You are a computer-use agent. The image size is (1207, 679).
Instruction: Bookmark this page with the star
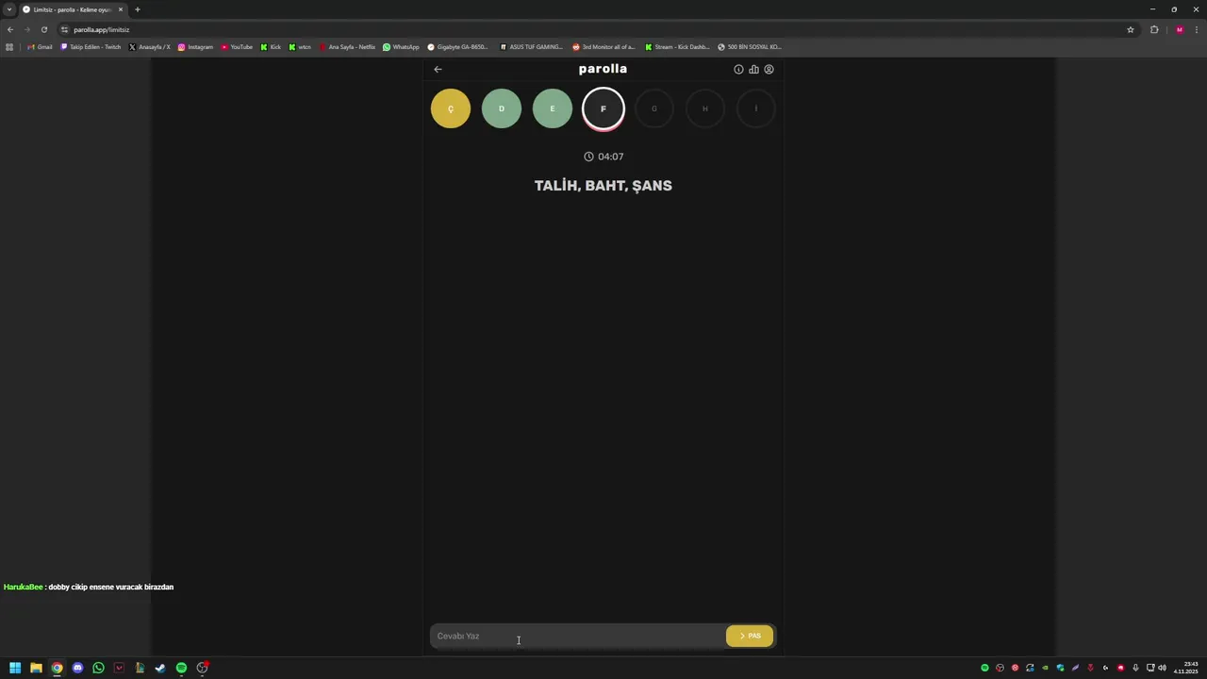pos(1131,29)
